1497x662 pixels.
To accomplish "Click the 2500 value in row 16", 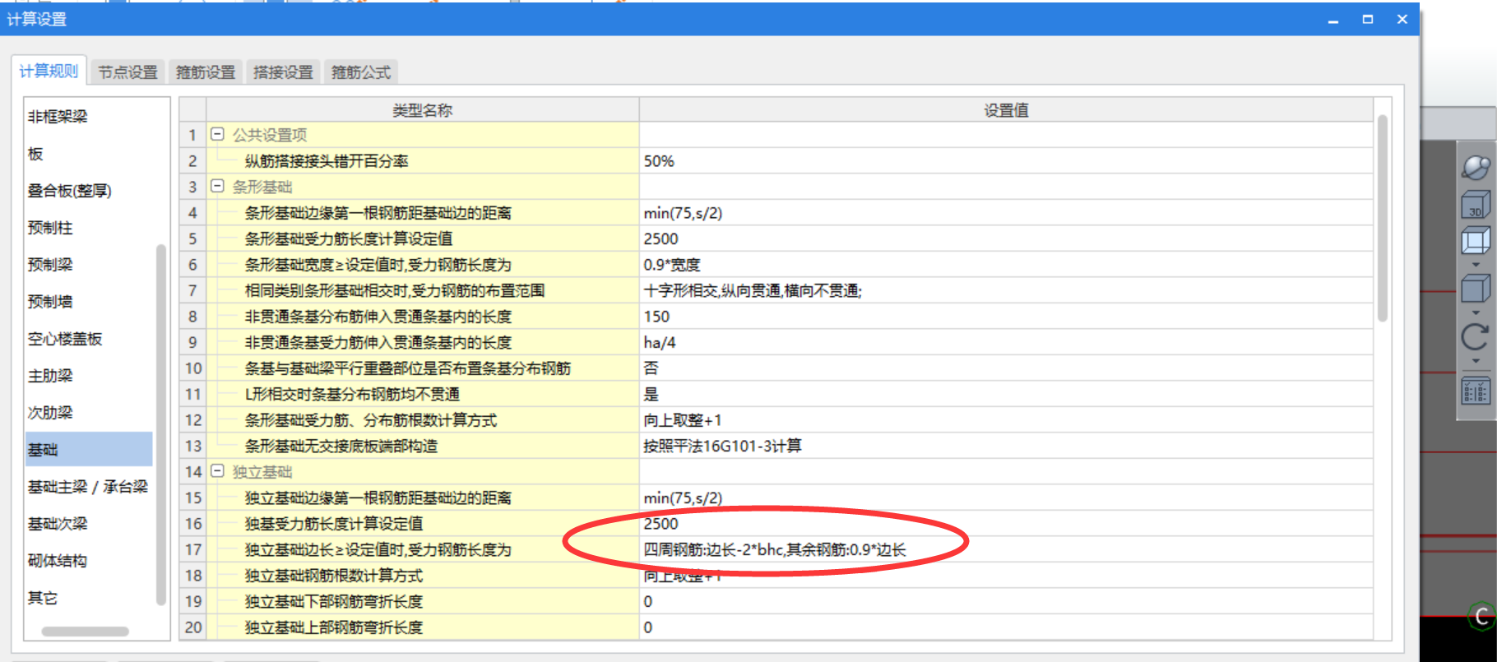I will 1006,524.
